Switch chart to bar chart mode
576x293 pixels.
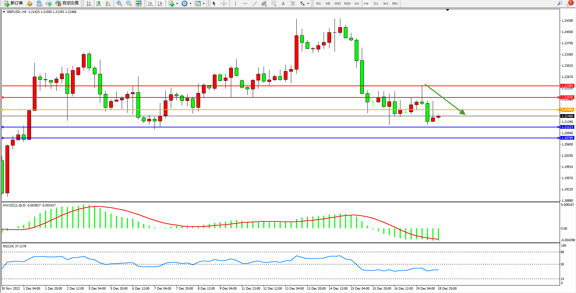coord(89,3)
